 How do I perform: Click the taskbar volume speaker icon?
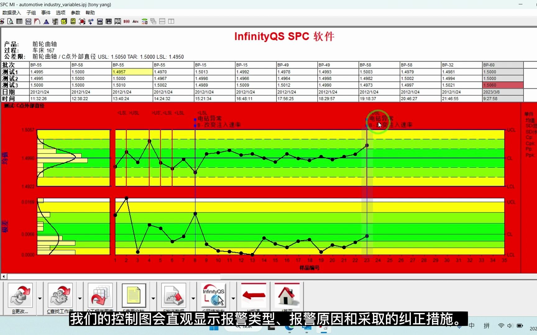point(510,326)
